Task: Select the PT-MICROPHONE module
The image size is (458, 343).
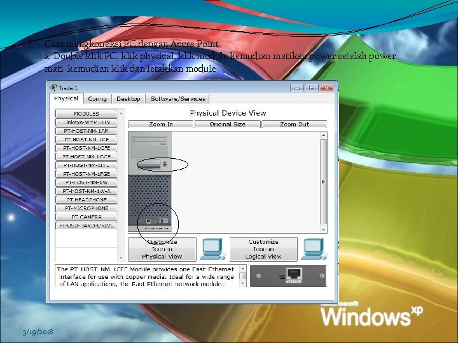Action: pyautogui.click(x=86, y=208)
